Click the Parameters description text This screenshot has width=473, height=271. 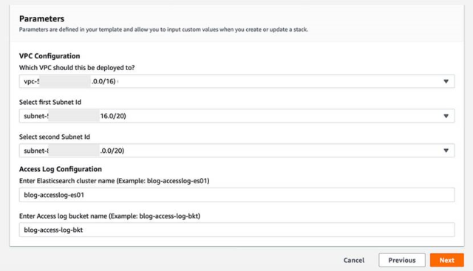click(163, 30)
